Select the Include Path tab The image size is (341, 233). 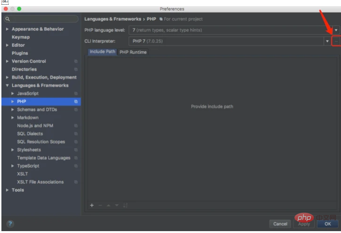pos(102,52)
